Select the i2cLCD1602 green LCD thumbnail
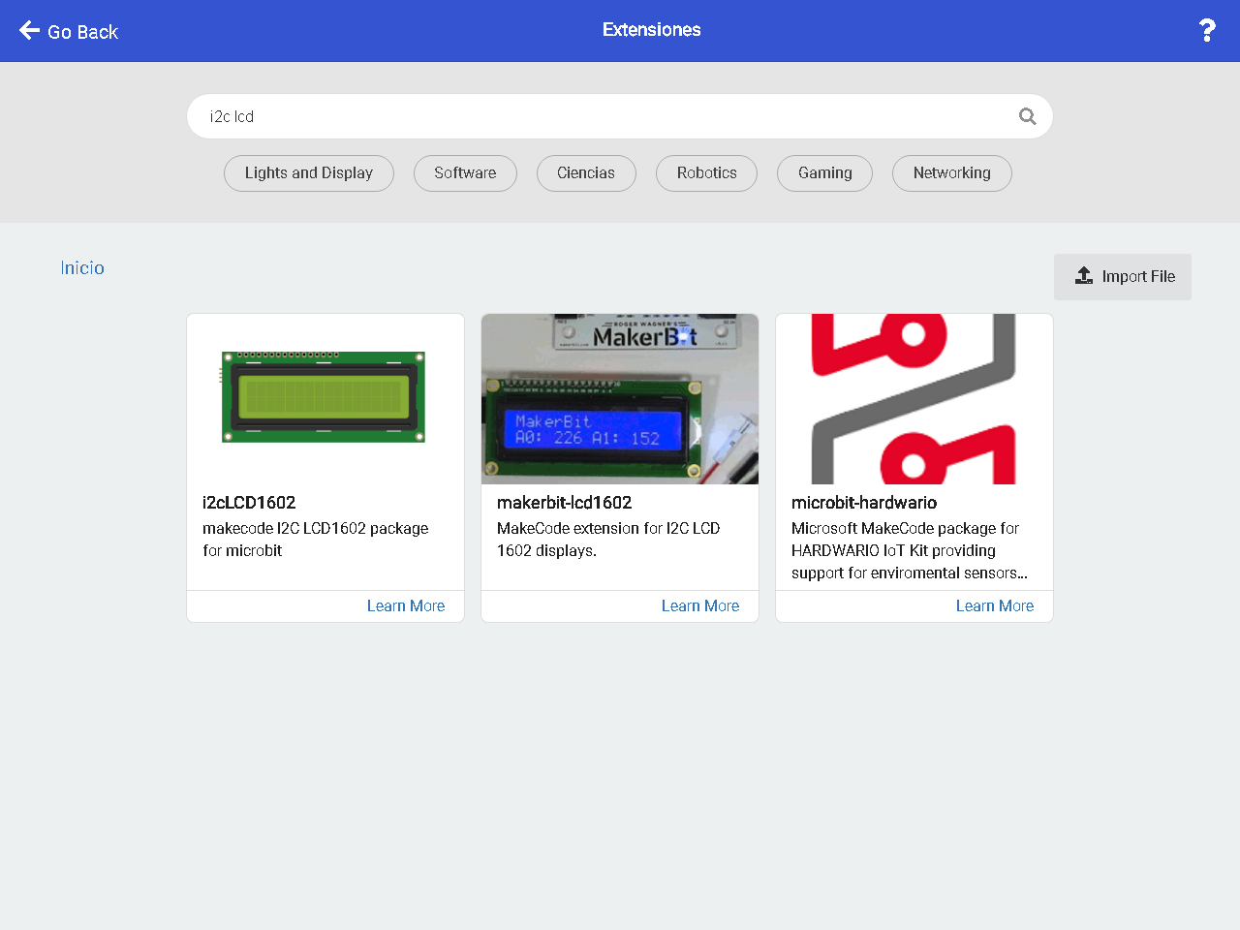 pos(324,397)
